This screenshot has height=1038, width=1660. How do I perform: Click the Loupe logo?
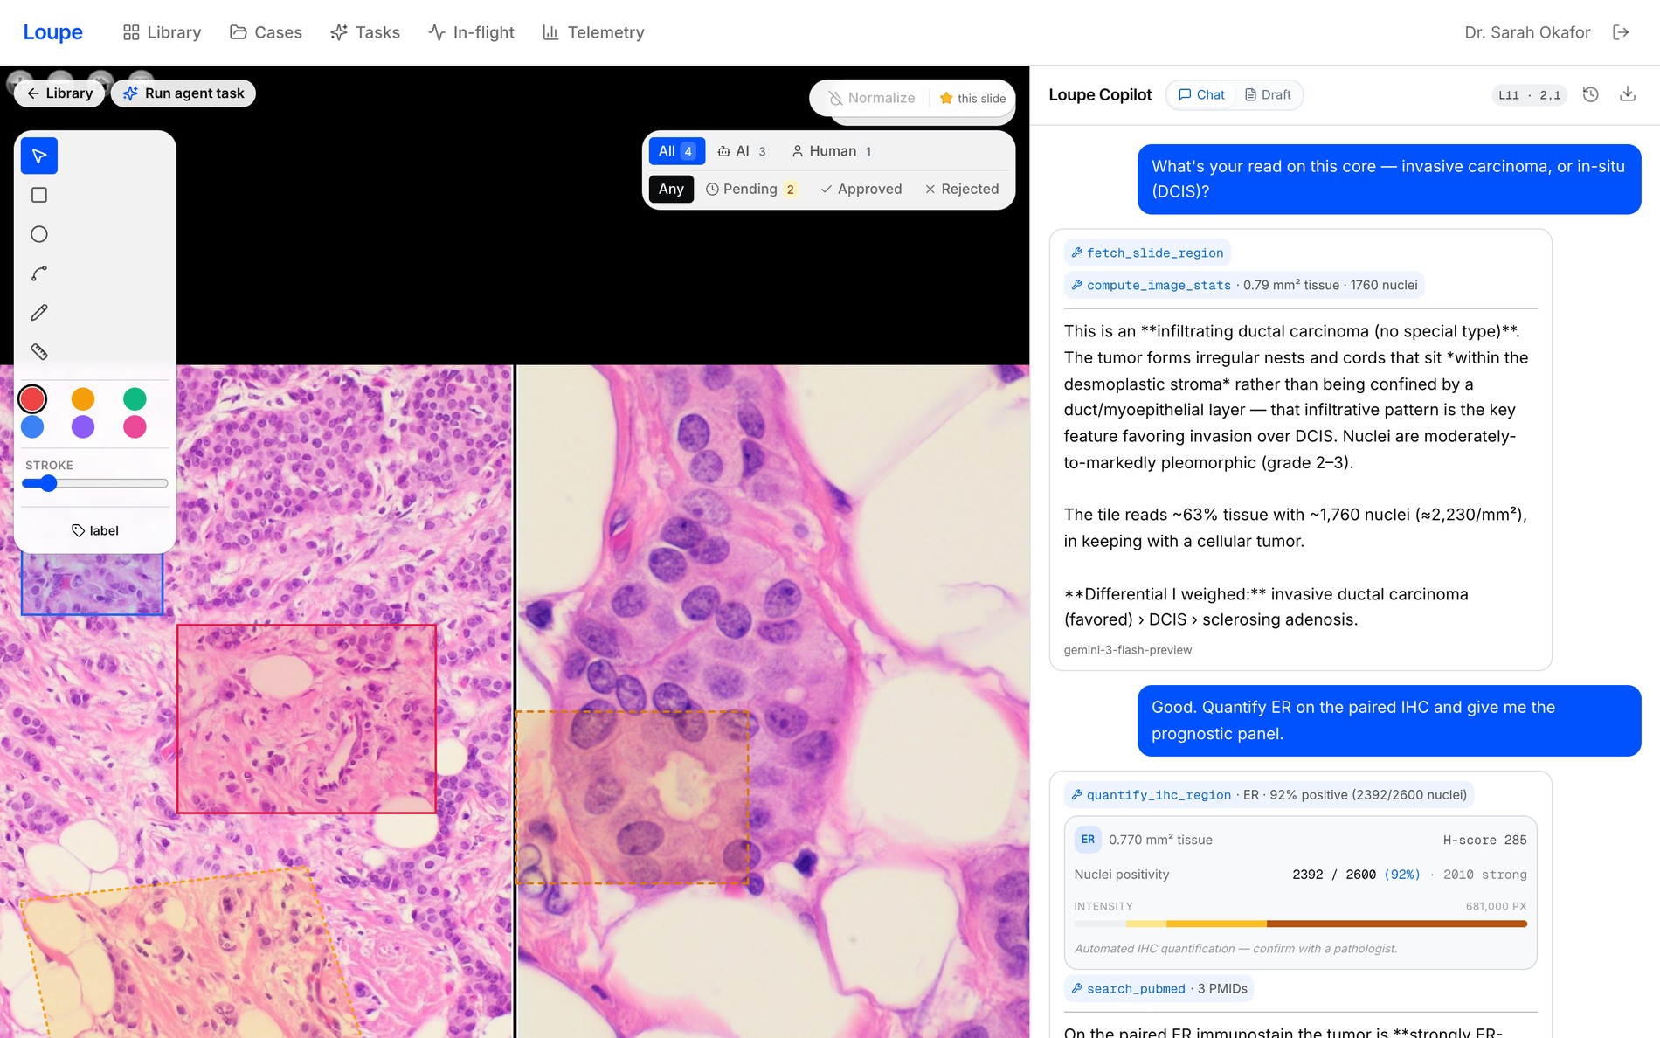[x=52, y=32]
